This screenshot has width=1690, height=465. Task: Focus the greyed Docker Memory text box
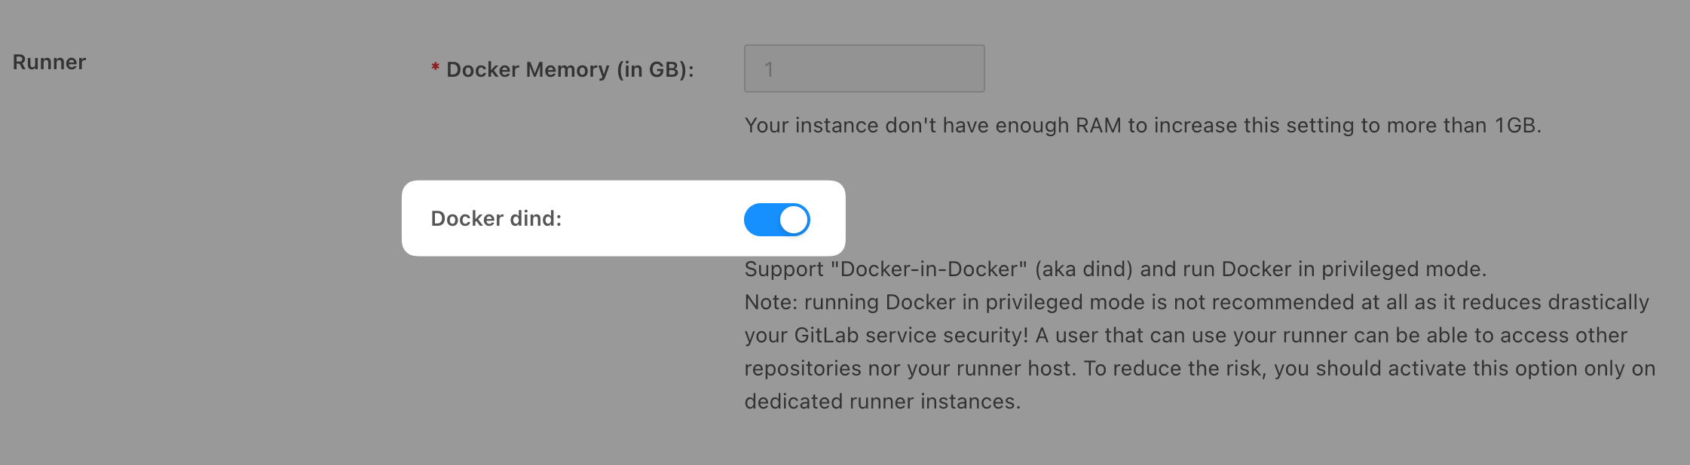coord(863,68)
